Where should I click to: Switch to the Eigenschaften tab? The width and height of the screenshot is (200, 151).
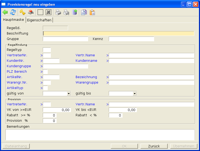pos(39,20)
